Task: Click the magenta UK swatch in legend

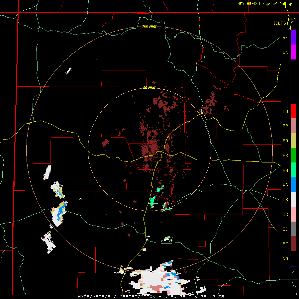Action: click(x=293, y=52)
